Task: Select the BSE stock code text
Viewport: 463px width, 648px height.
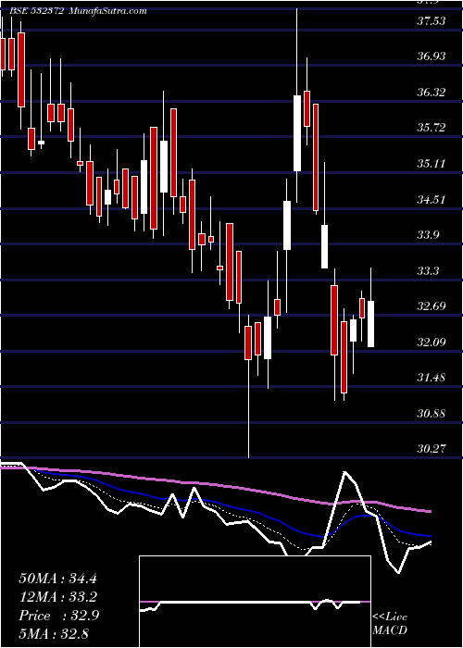Action: pos(36,10)
